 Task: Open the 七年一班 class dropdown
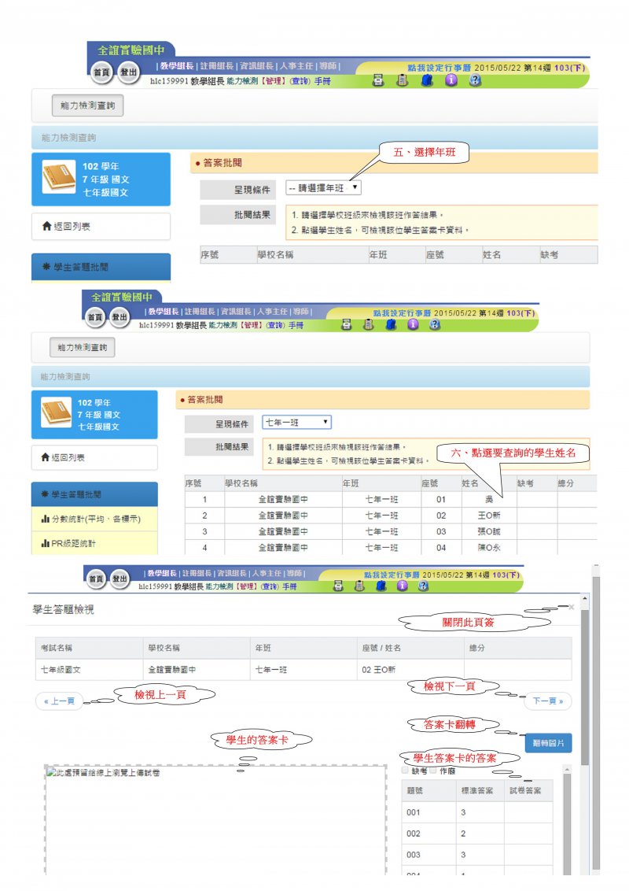[x=296, y=423]
